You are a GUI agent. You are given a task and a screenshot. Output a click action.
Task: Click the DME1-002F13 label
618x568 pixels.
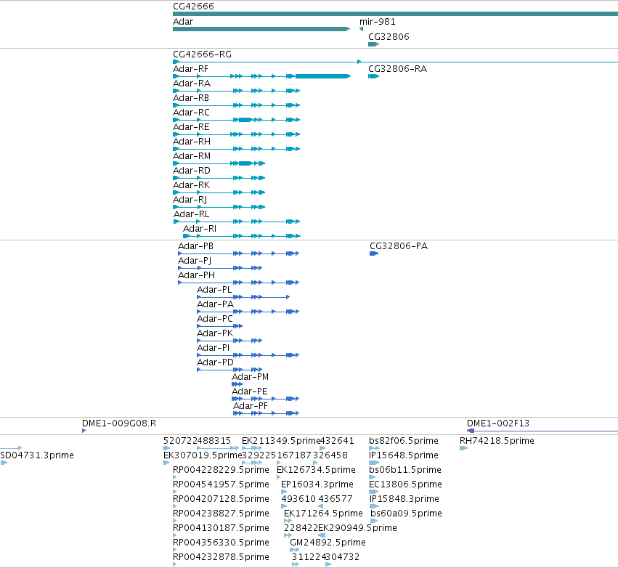(x=498, y=423)
